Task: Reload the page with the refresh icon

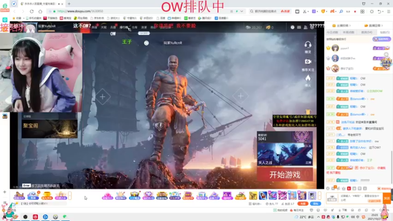Action: (31, 11)
